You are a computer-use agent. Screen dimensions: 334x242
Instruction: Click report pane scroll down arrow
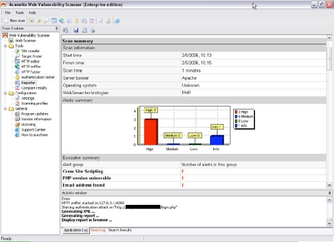pyautogui.click(x=329, y=185)
